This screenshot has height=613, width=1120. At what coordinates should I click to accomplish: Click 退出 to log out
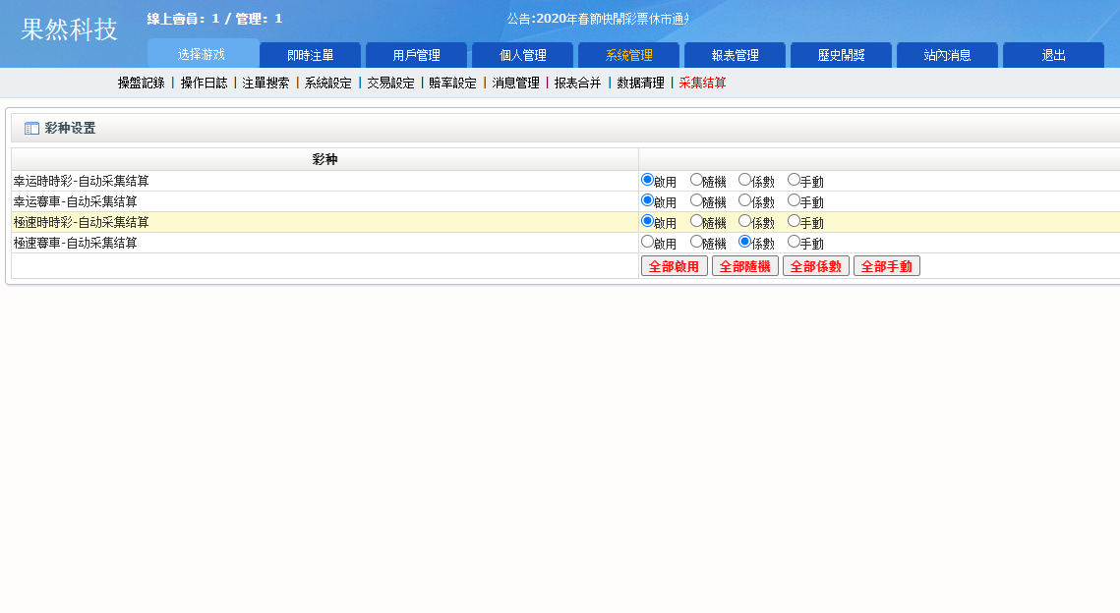point(1052,55)
